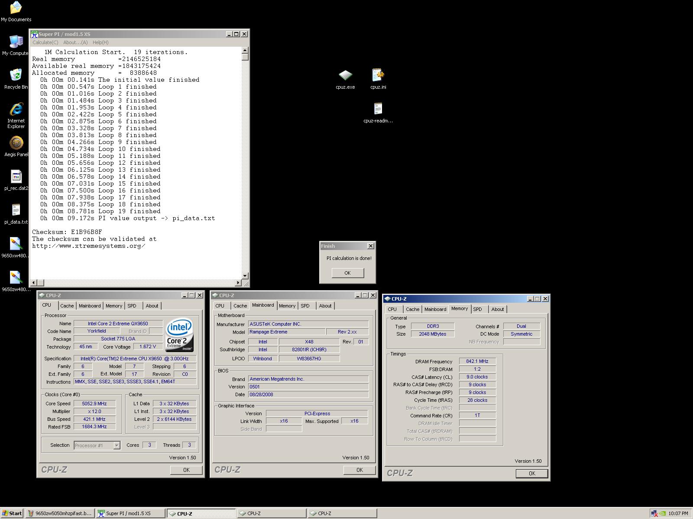Open About tab in first CPU-Z window
The image size is (693, 519).
coord(152,306)
